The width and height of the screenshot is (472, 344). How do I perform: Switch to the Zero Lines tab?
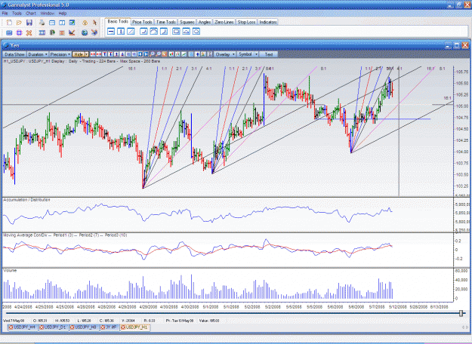(x=224, y=22)
